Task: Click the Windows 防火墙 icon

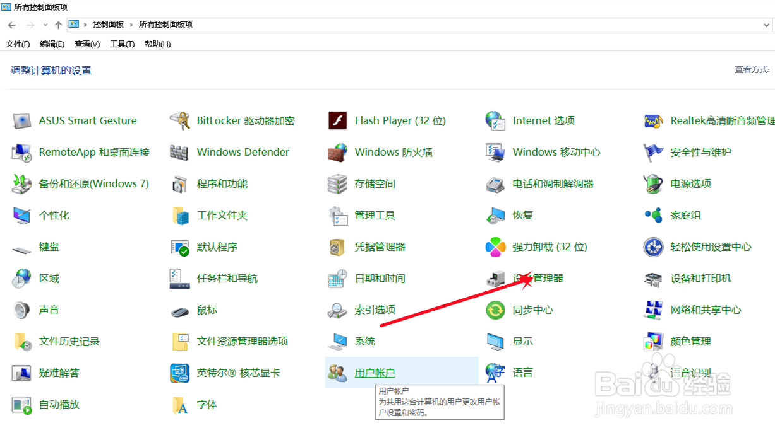Action: pos(338,152)
